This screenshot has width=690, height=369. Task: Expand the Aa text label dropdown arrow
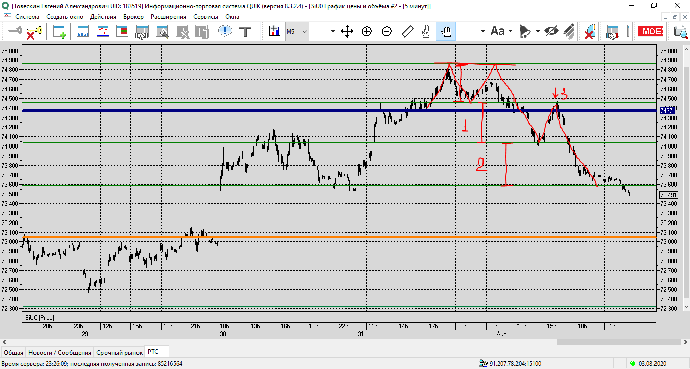click(510, 32)
